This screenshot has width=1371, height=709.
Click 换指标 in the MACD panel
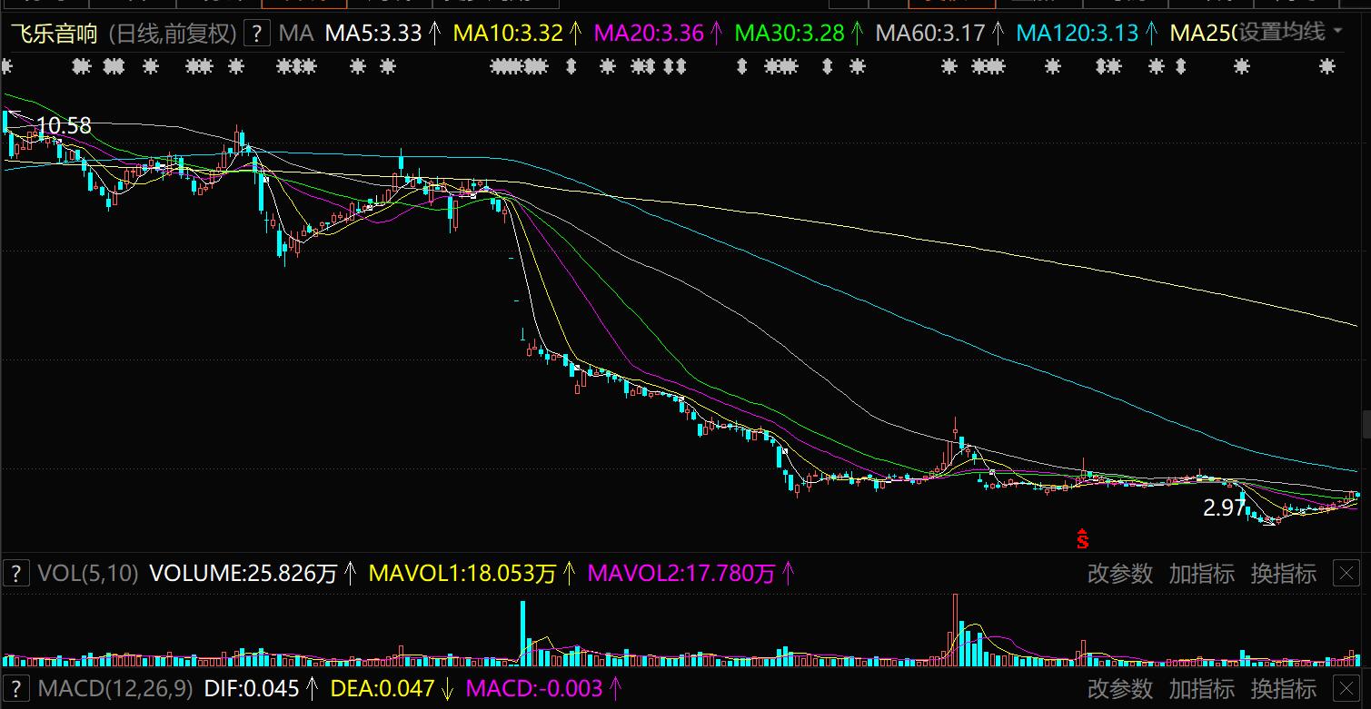click(x=1283, y=688)
